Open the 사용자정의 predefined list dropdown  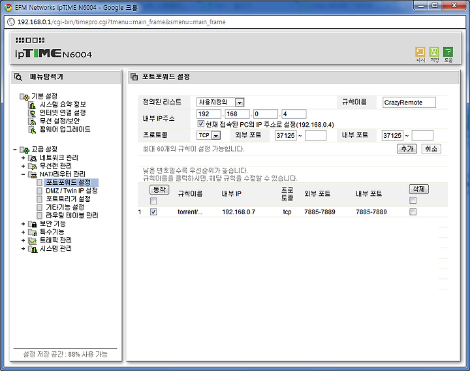click(x=221, y=103)
